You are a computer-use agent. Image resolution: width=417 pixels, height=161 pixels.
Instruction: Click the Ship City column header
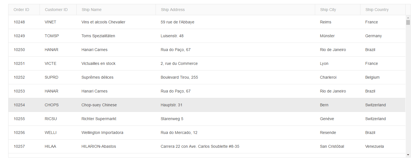338,10
